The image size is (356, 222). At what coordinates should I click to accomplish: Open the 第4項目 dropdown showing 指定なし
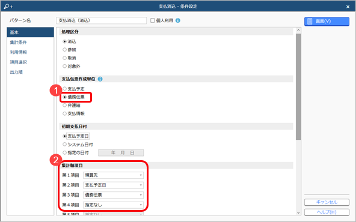tap(113, 205)
